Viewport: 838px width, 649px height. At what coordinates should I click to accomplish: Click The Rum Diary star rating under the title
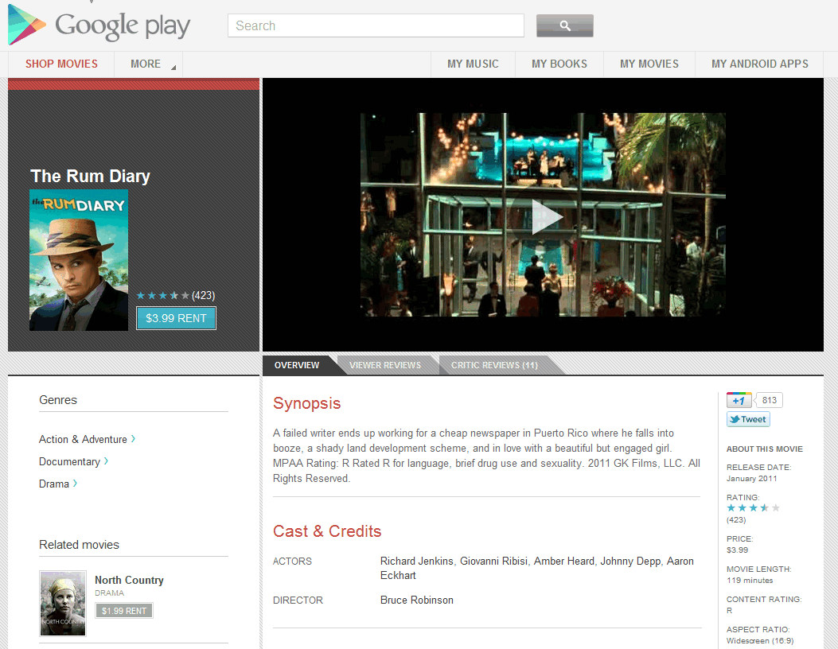pos(162,295)
